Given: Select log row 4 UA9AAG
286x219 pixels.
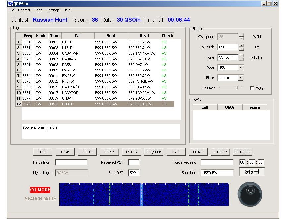Looking at the screenshot, I should tap(95, 59).
